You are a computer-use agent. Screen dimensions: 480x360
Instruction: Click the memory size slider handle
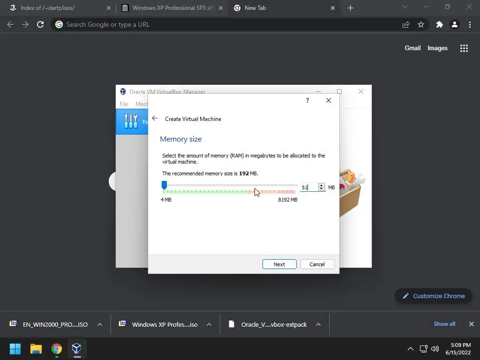(165, 185)
